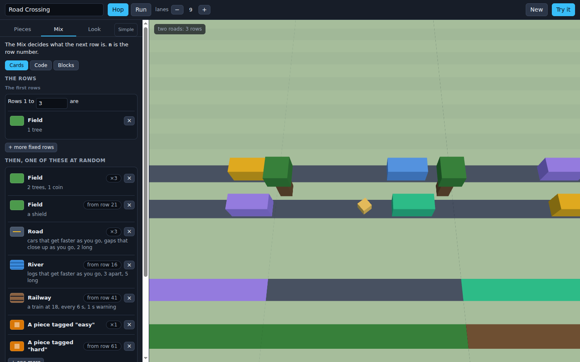Image resolution: width=580 pixels, height=362 pixels.
Task: Remove the piece tagged "easy" card
Action: [129, 325]
